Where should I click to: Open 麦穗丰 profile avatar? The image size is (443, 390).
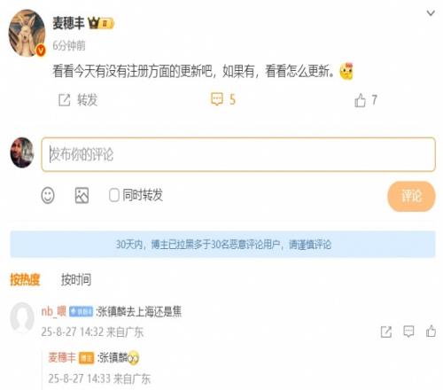click(x=27, y=33)
